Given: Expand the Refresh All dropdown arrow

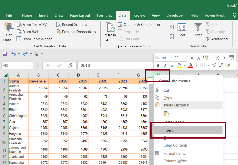Looking at the screenshot, I should (113, 40).
